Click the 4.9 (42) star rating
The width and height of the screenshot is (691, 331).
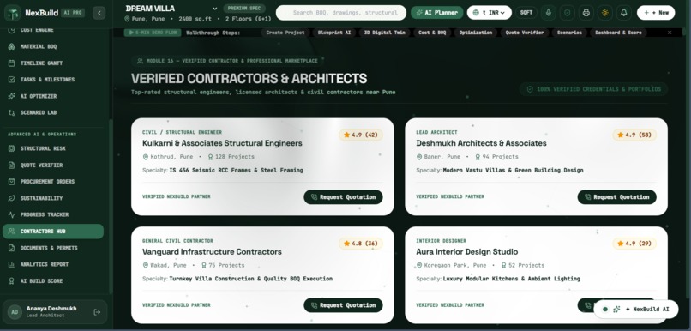click(x=361, y=135)
